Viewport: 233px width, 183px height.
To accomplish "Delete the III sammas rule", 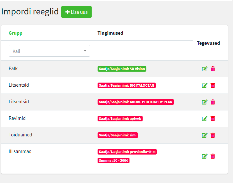I will [213, 156].
